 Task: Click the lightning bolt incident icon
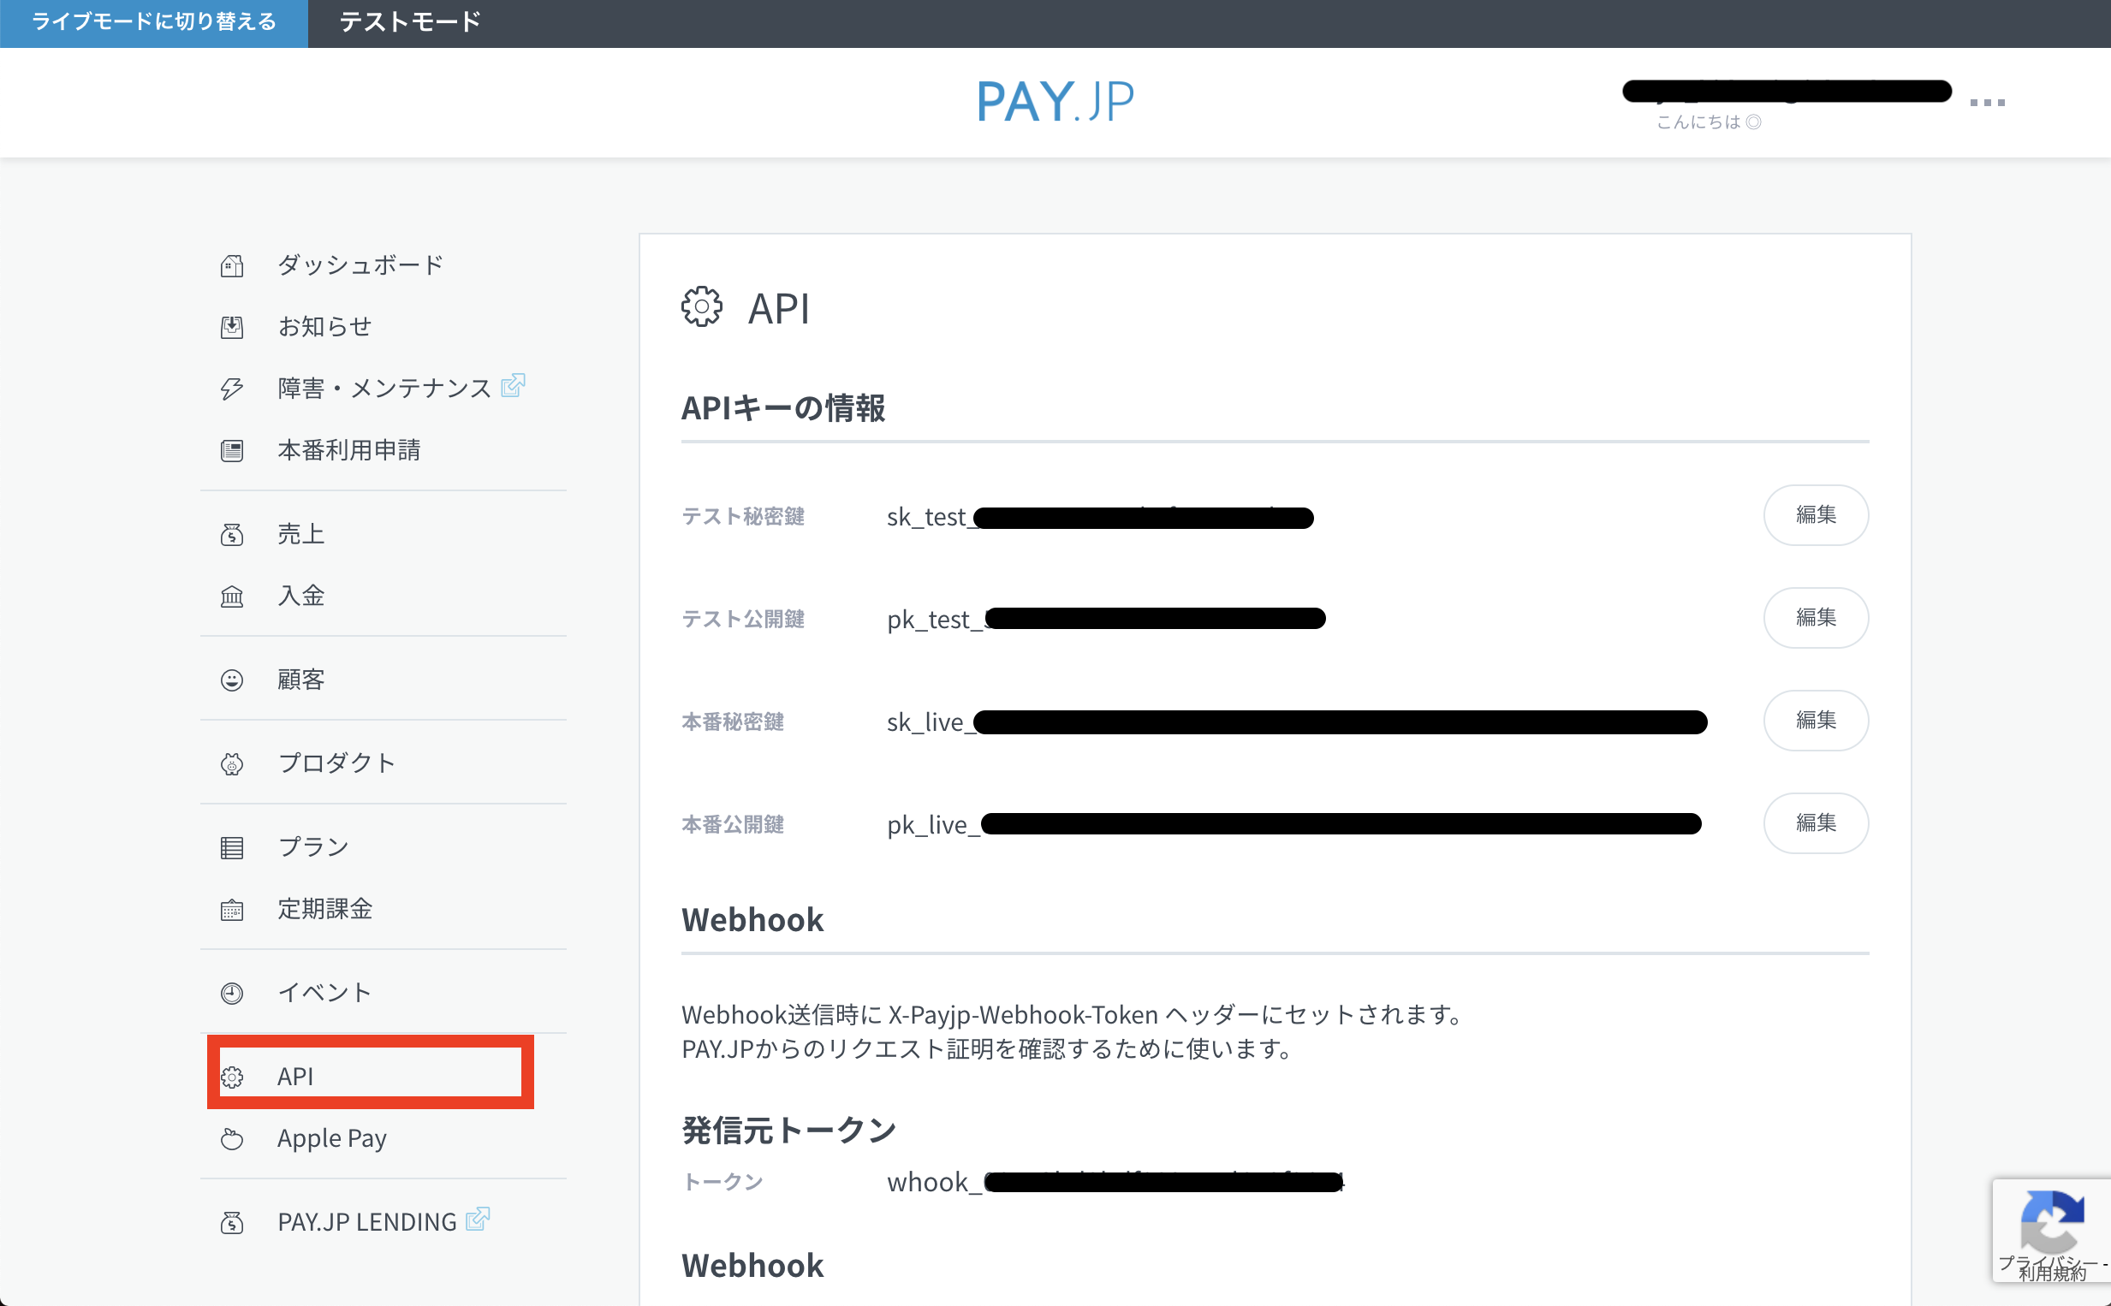pos(231,389)
